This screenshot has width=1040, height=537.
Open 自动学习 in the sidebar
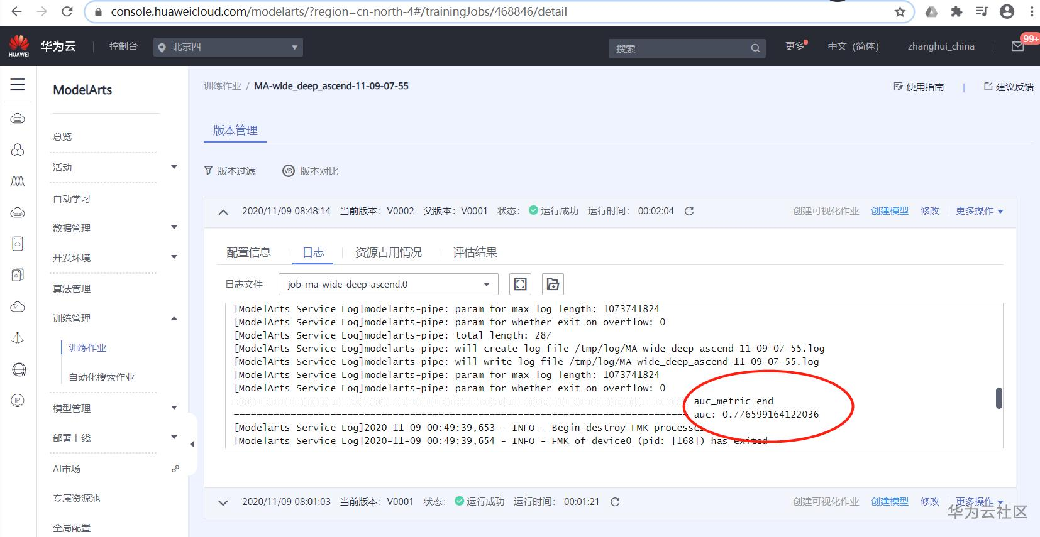72,198
